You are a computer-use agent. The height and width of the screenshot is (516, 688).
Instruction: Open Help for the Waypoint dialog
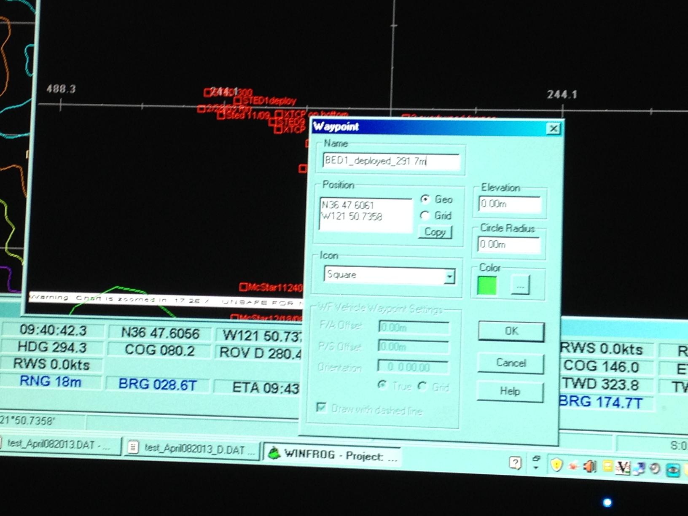point(510,392)
